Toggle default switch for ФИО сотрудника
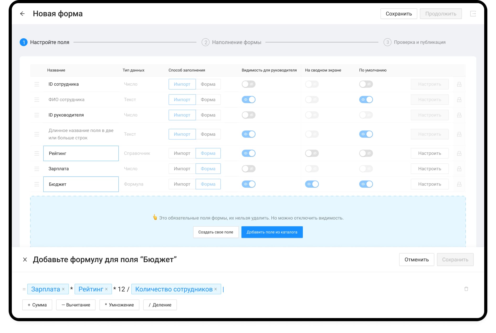The width and height of the screenshot is (496, 333). click(366, 100)
